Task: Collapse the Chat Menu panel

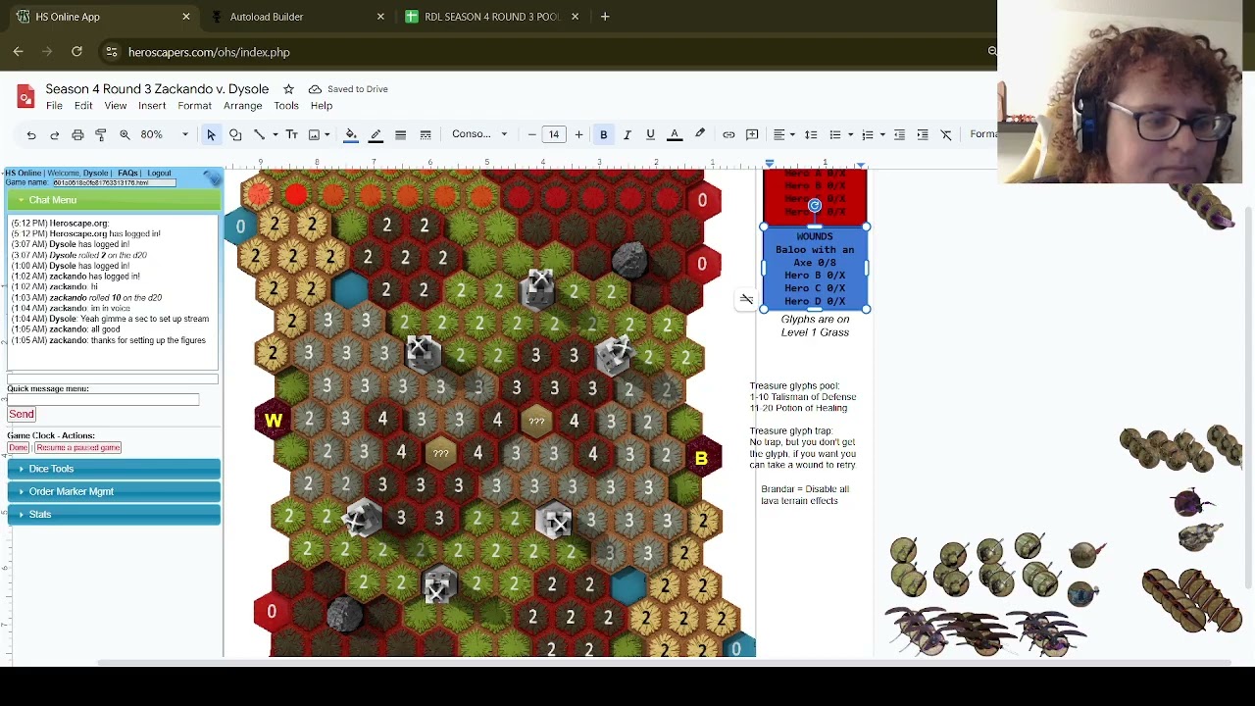Action: coord(114,200)
